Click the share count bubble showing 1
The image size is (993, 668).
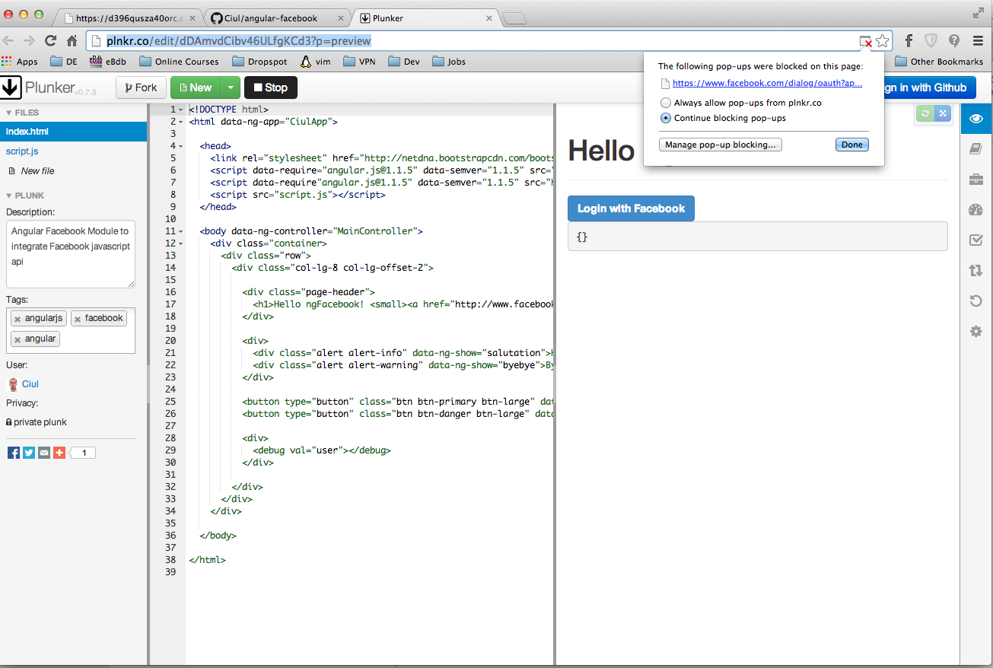coord(84,453)
